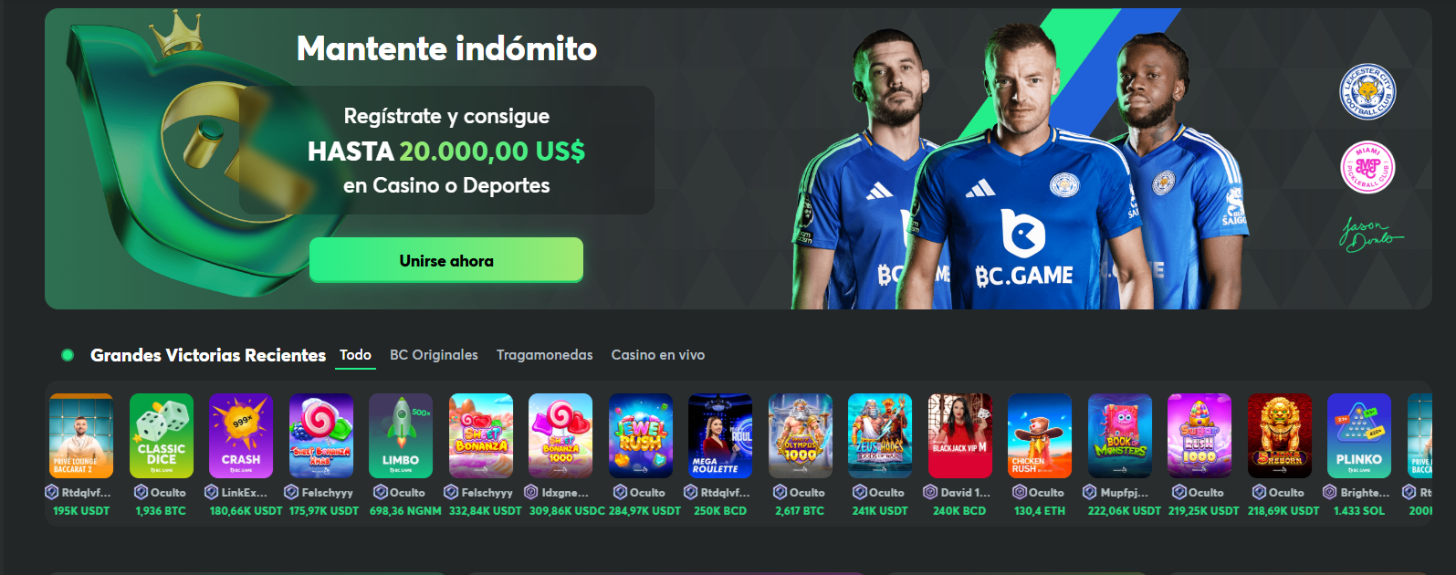Open the Limbo rocket game tile
Screen dimensions: 1456x575
(x=401, y=435)
